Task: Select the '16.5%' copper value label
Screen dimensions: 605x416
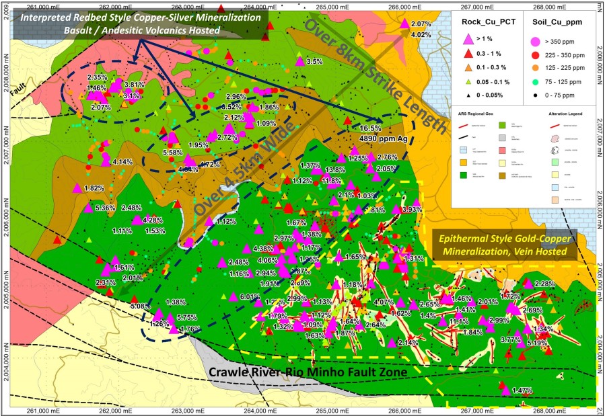Action: 370,128
